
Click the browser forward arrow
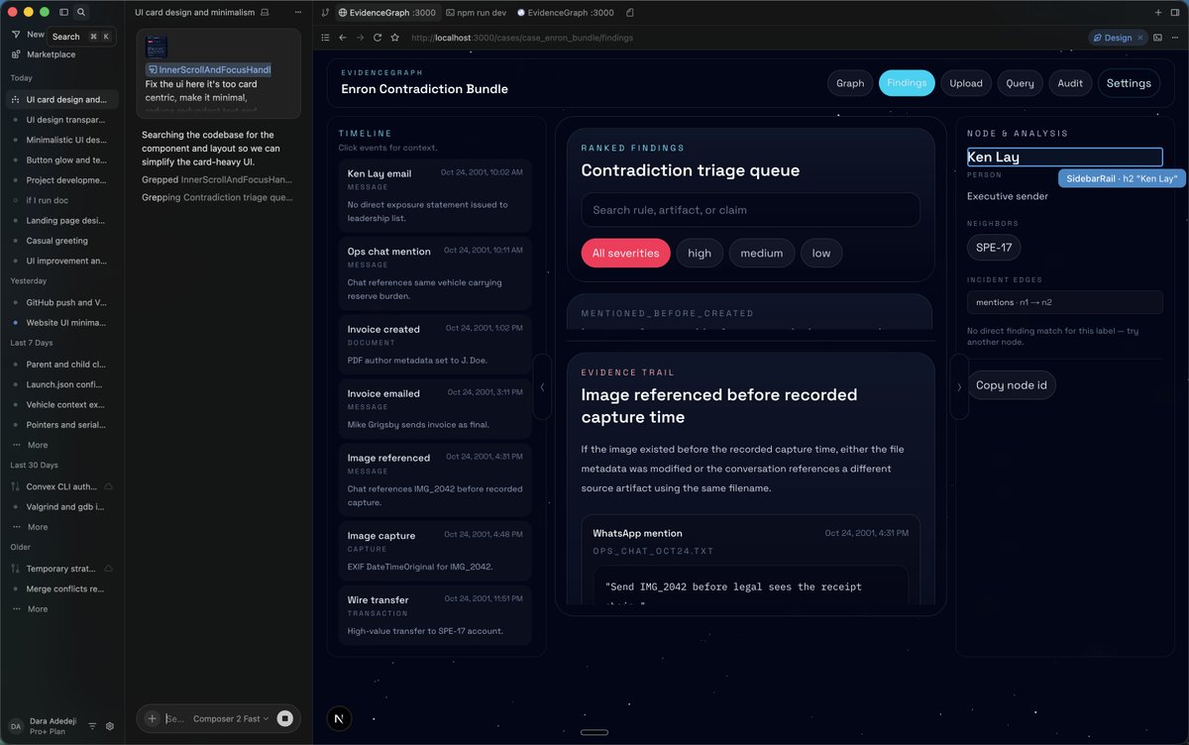tap(360, 38)
